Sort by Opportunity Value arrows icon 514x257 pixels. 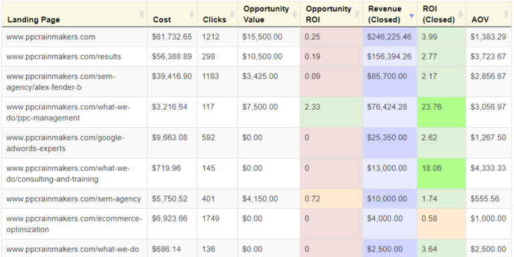(x=294, y=14)
